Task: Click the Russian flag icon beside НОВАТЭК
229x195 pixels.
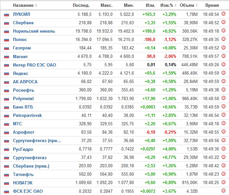Action: click(x=6, y=183)
